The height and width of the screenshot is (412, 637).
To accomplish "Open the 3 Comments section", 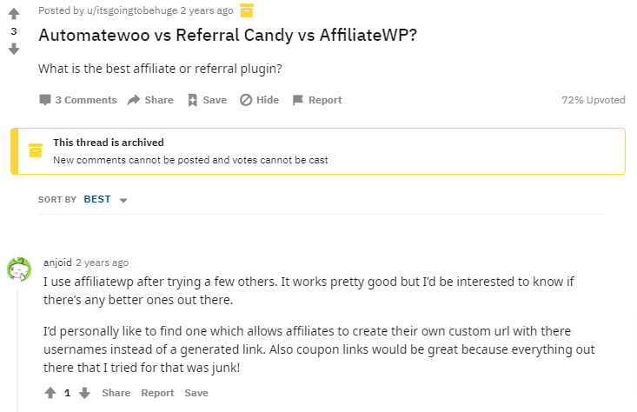I will (x=77, y=100).
